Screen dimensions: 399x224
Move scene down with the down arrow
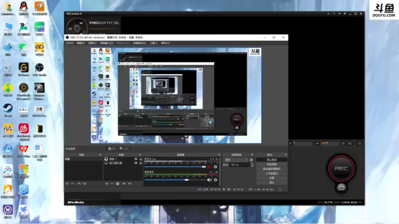point(84,183)
